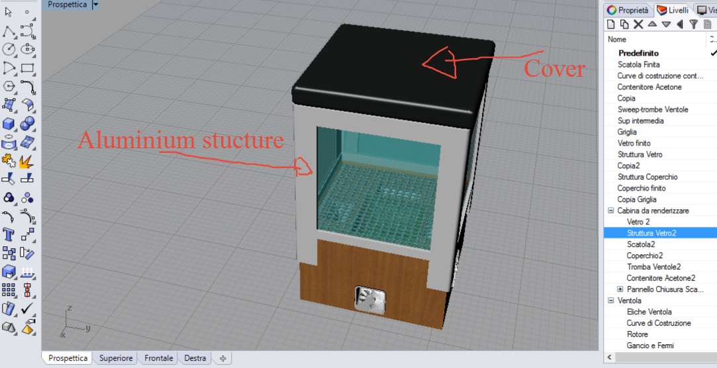This screenshot has width=717, height=368.
Task: Switch to the Livelli panel tab
Action: 673,10
